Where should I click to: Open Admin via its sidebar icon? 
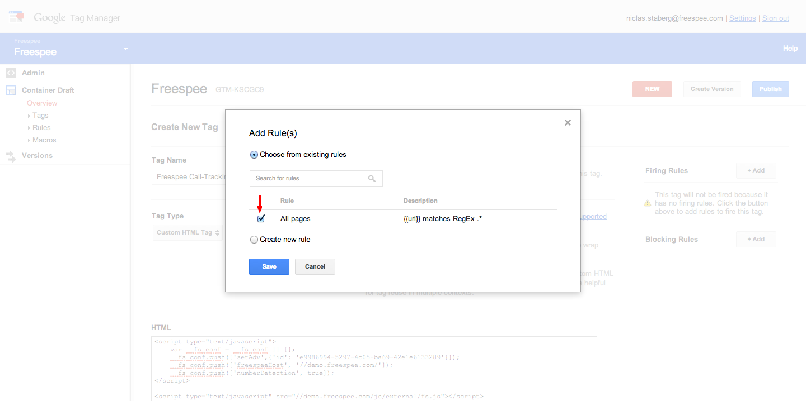click(x=11, y=73)
